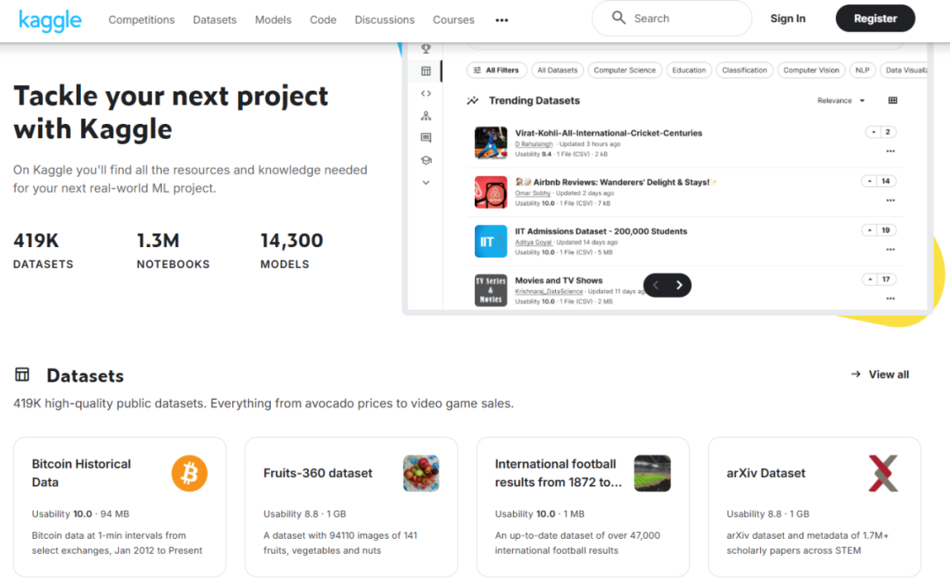Expand the sidebar's chevron-down more section

coord(426,182)
